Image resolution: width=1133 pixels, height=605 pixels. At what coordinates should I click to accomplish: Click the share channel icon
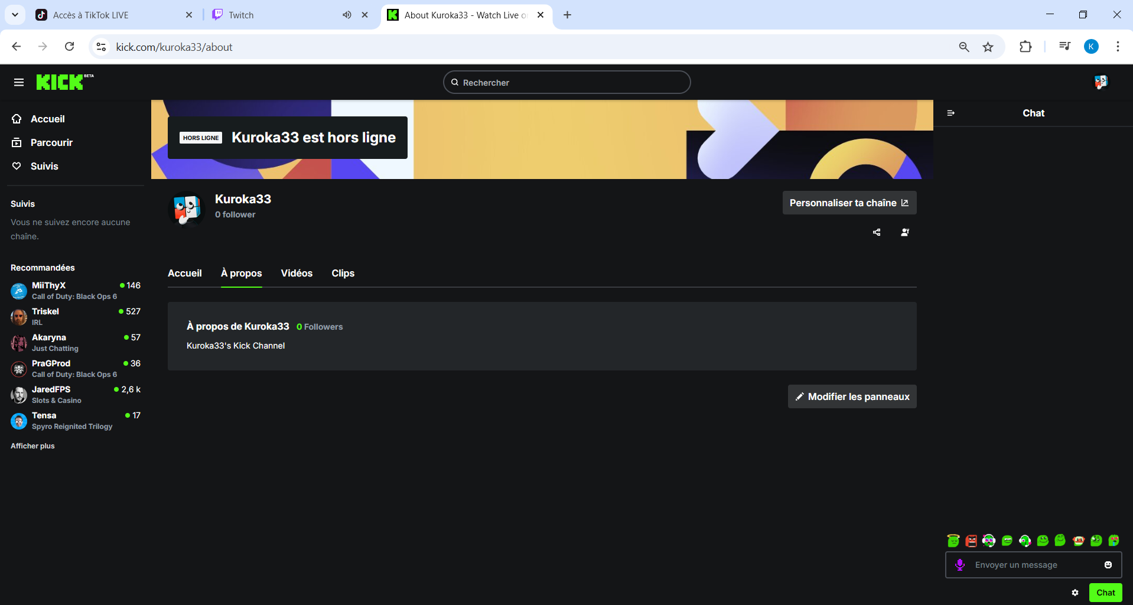(x=877, y=232)
